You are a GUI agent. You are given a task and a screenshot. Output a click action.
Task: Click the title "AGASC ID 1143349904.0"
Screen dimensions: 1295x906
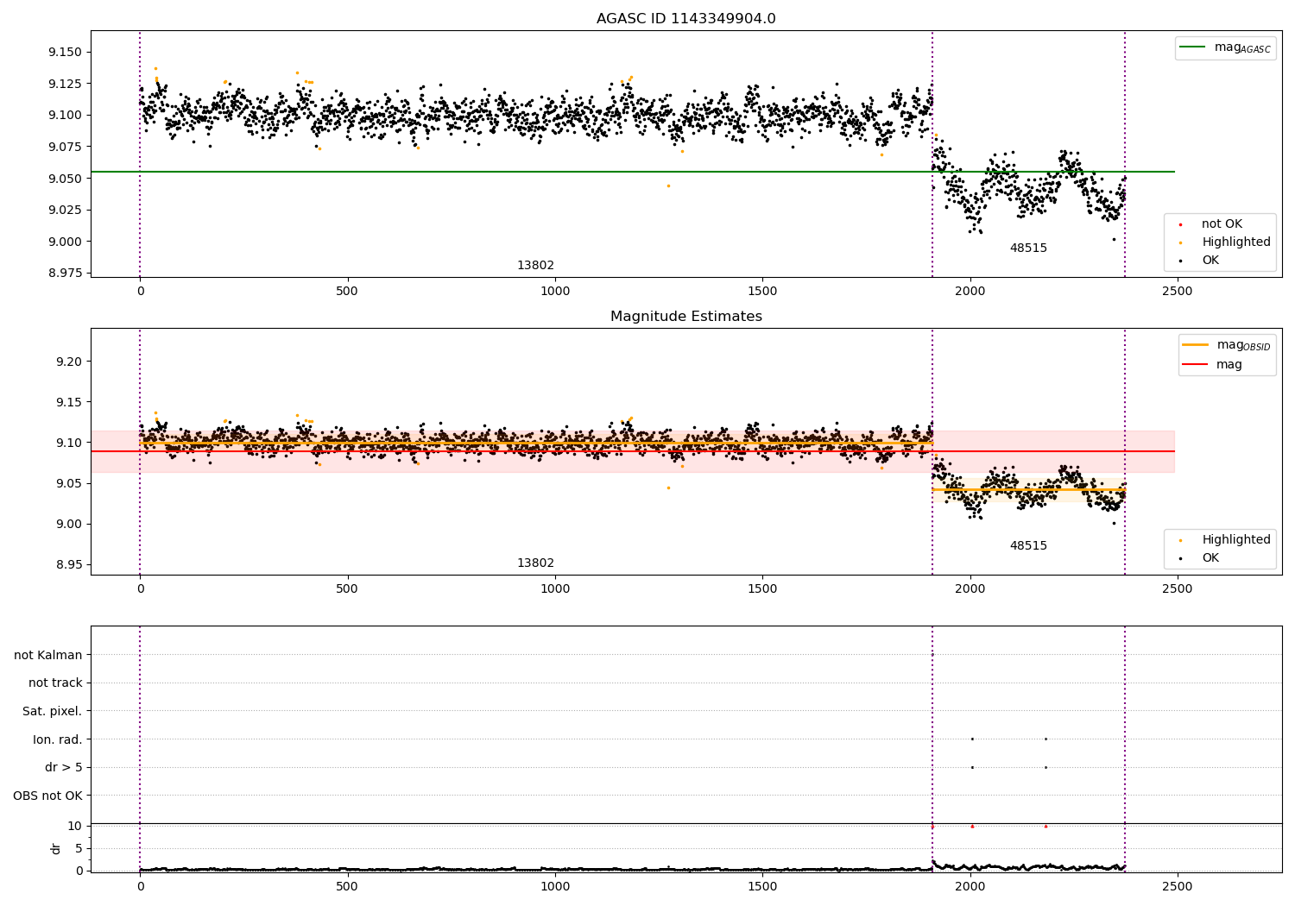685,19
